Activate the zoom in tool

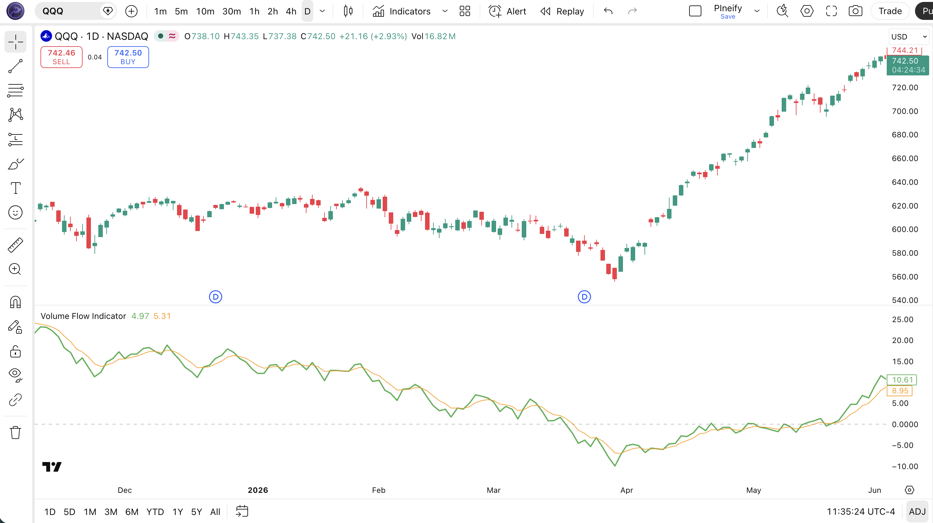tap(15, 269)
